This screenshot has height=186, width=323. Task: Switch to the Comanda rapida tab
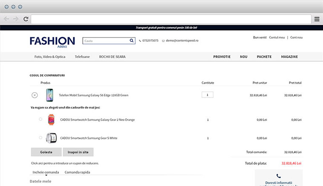click(x=77, y=172)
